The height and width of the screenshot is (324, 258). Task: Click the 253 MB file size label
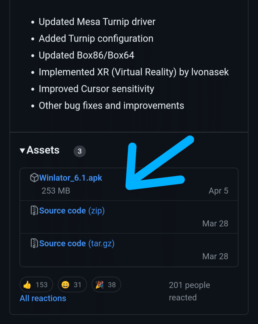pyautogui.click(x=56, y=191)
